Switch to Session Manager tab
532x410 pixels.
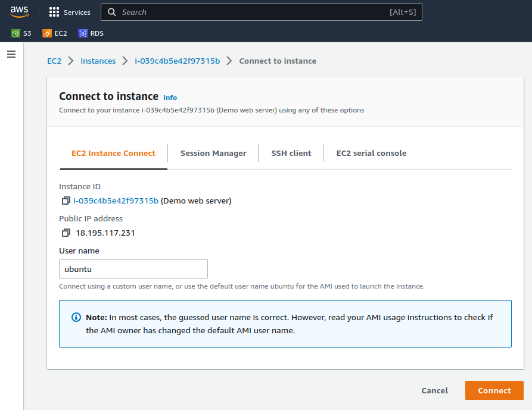tap(213, 153)
